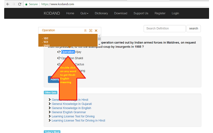Select the Operation Vijay answer option
Image resolution: width=213 pixels, height=133 pixels.
tap(71, 52)
